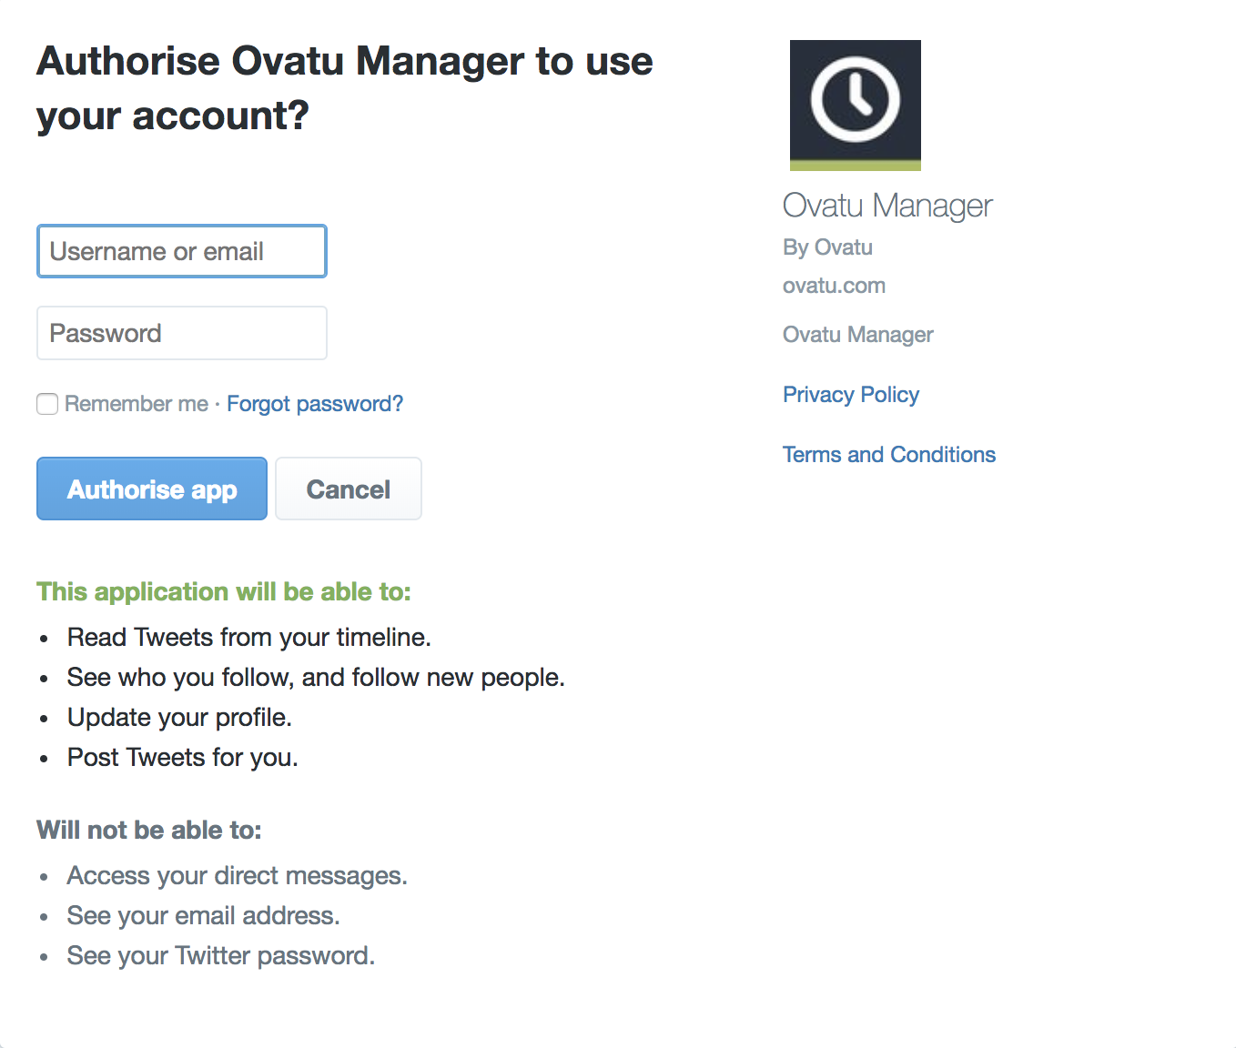This screenshot has width=1236, height=1048.
Task: Open the ovatu.com website link
Action: click(x=834, y=285)
